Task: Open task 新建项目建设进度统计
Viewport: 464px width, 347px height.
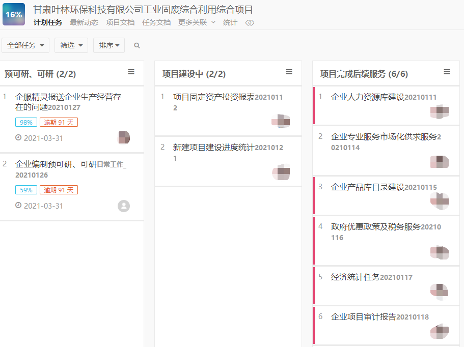Action: point(228,153)
